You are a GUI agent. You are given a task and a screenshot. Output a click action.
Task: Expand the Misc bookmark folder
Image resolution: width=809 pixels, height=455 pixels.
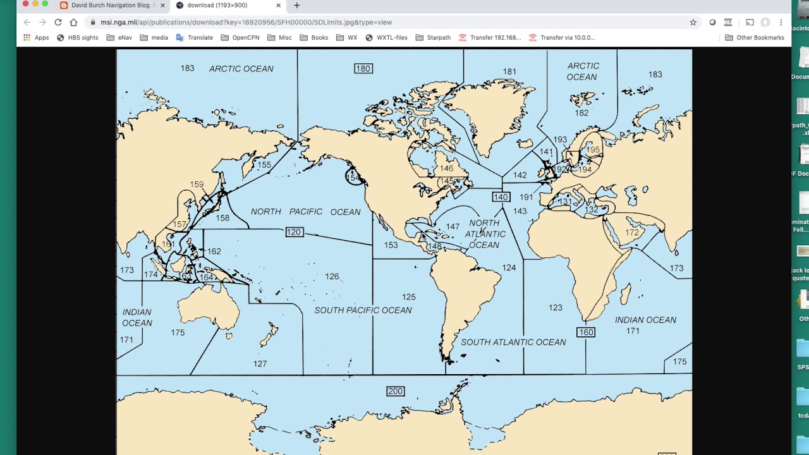pos(279,37)
